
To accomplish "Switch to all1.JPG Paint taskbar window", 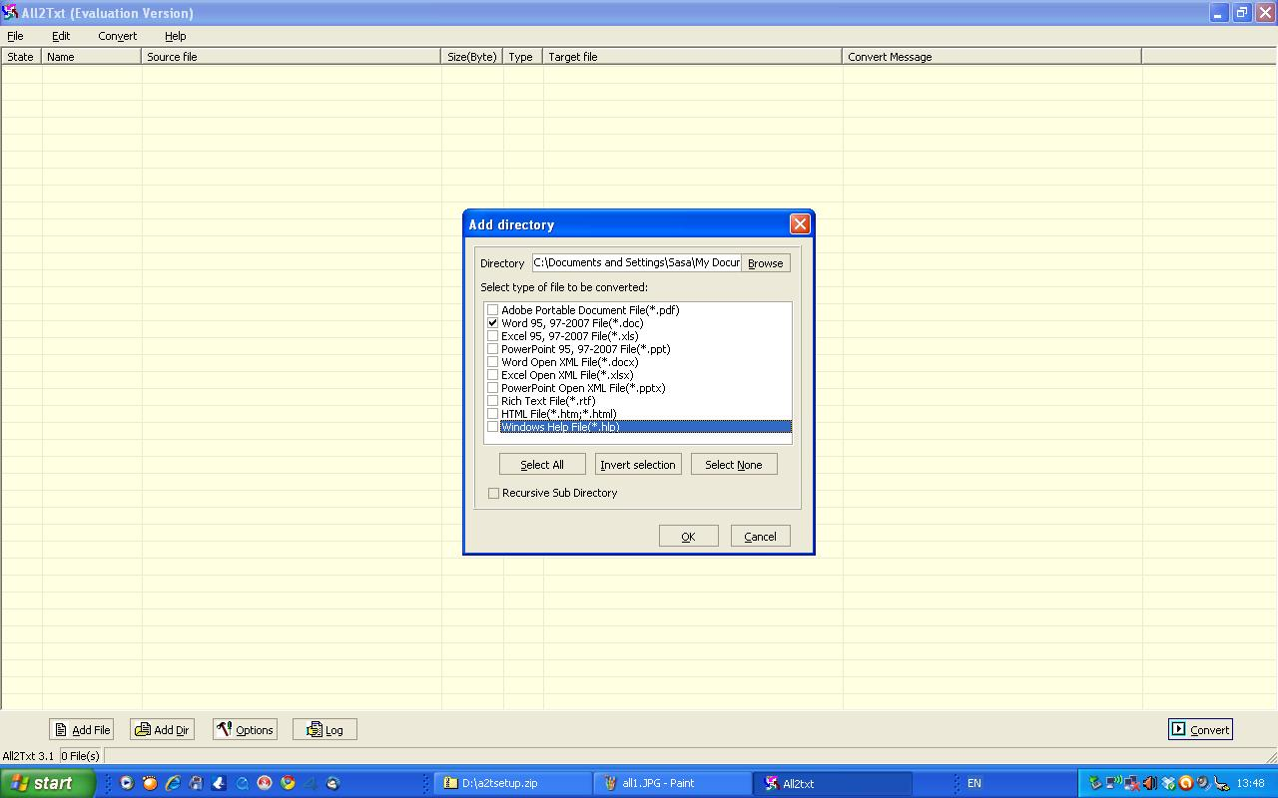I will coord(673,783).
